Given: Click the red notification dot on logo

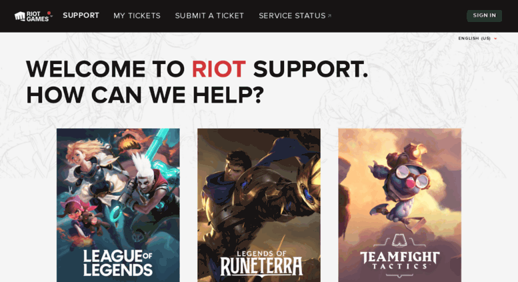Looking at the screenshot, I should coord(49,13).
